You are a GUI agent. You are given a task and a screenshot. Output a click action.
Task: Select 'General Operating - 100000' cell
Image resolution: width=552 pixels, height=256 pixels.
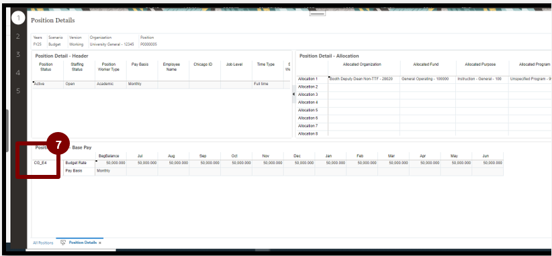pyautogui.click(x=428, y=79)
